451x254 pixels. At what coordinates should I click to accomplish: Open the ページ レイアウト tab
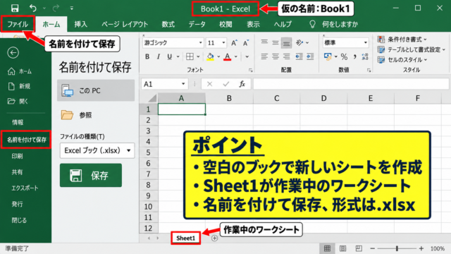coord(125,24)
